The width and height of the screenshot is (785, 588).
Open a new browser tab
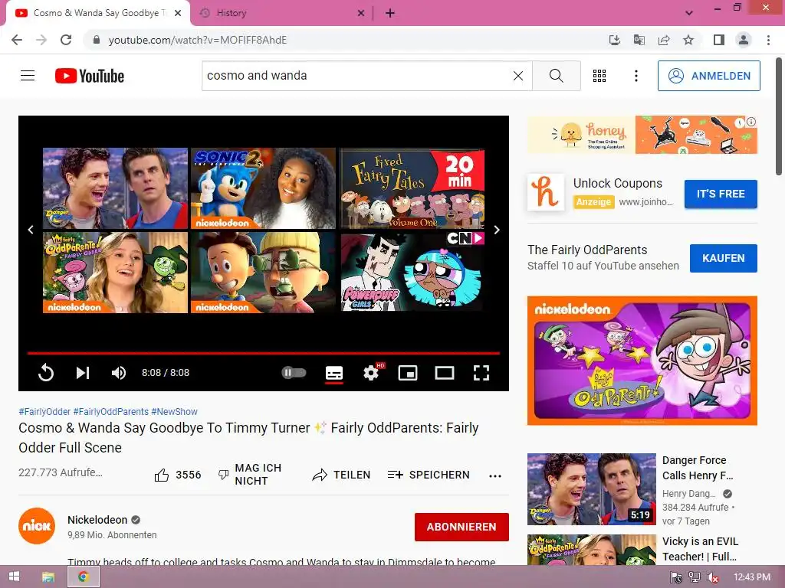pyautogui.click(x=390, y=13)
